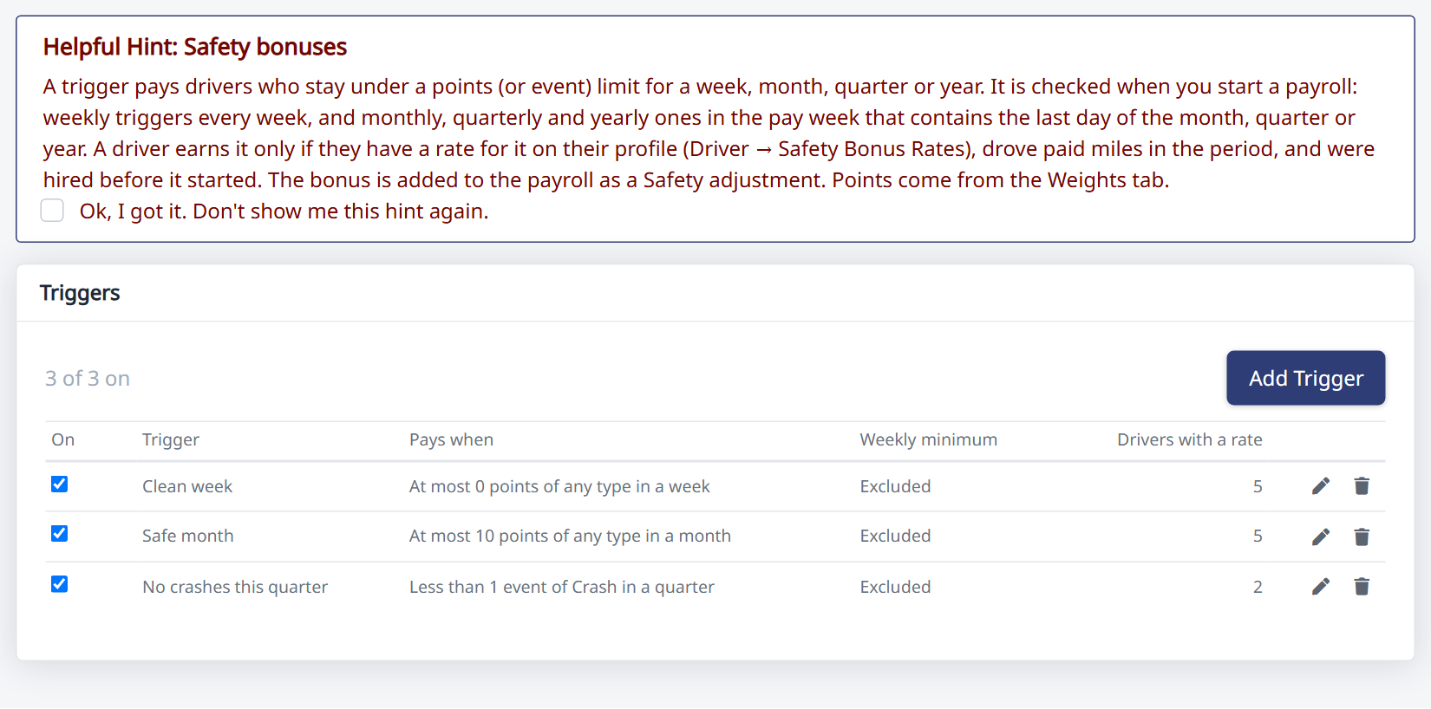Image resolution: width=1431 pixels, height=709 pixels.
Task: Edit the No crashes this quarter trigger
Action: point(1320,587)
